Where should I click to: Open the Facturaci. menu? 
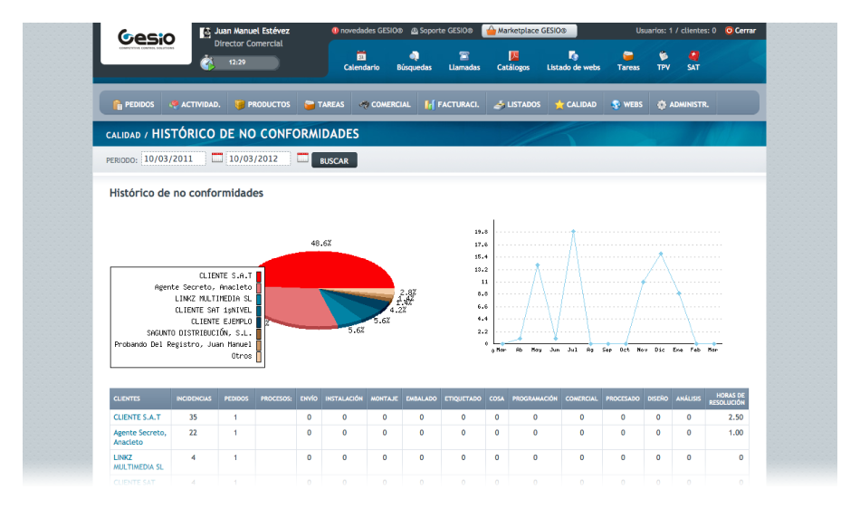coord(452,104)
